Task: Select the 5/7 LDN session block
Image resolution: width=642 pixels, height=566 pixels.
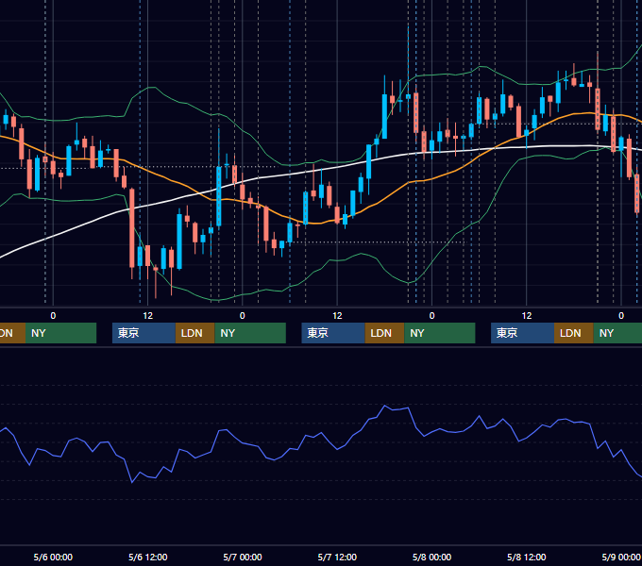Action: coord(384,333)
